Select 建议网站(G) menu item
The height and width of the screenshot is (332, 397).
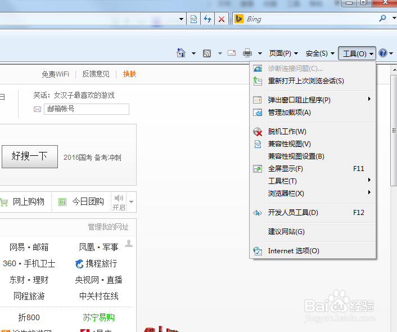tap(313, 232)
